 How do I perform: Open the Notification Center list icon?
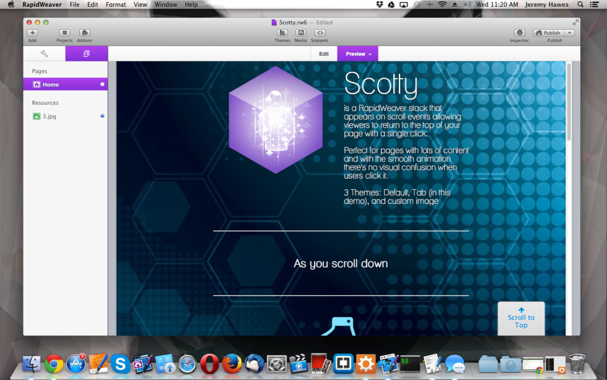pos(594,4)
